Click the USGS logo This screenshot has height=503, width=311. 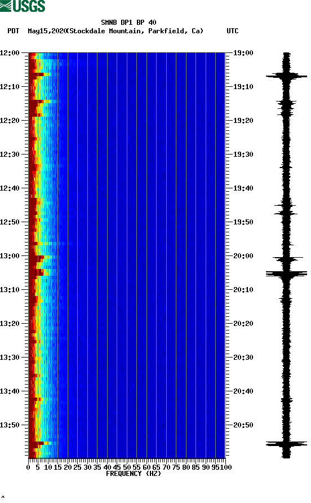pos(23,6)
